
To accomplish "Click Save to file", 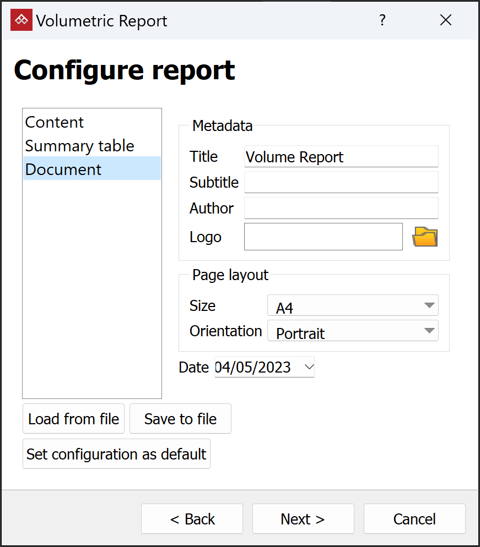I will [x=180, y=419].
